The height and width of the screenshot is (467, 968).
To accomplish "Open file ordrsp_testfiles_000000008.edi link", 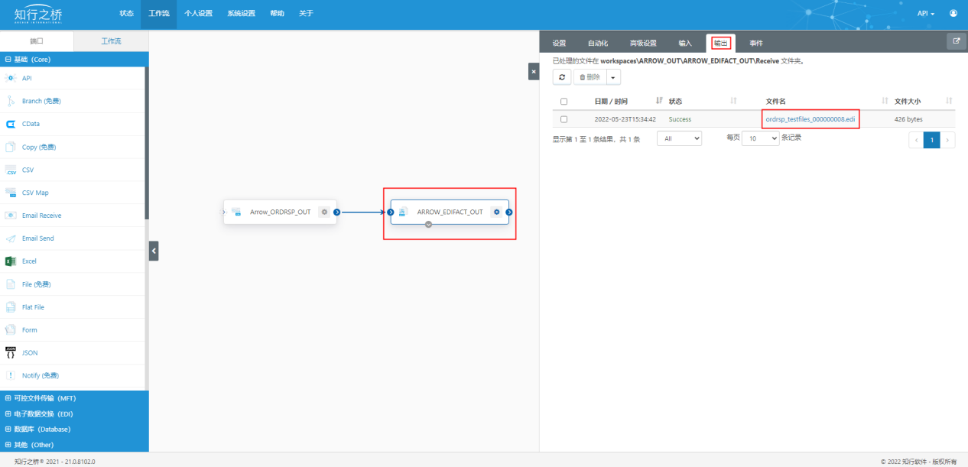I will pos(810,119).
